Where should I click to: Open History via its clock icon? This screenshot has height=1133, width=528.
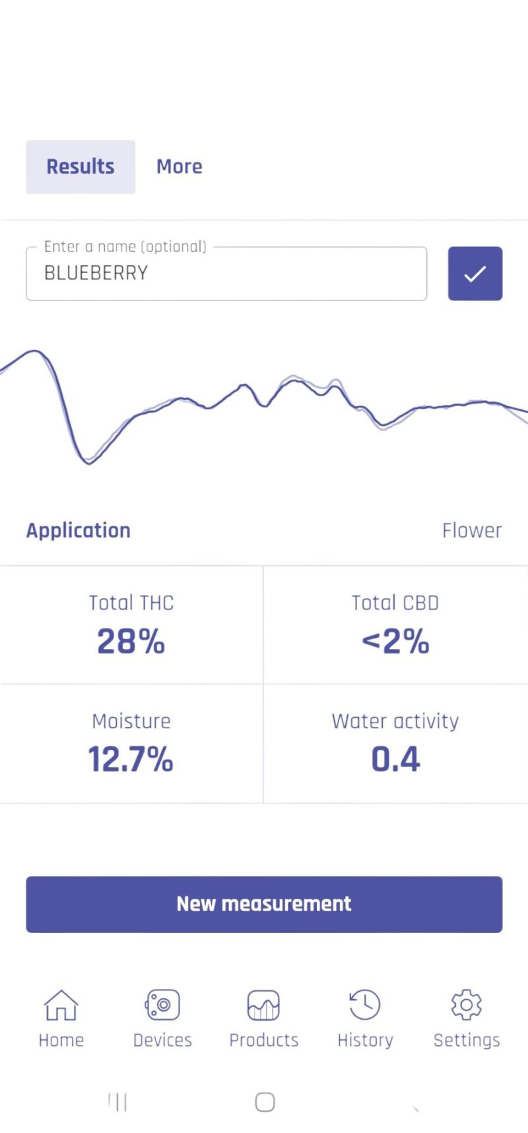pos(365,1005)
